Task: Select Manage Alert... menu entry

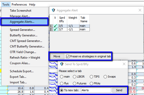Action: (x=20, y=16)
